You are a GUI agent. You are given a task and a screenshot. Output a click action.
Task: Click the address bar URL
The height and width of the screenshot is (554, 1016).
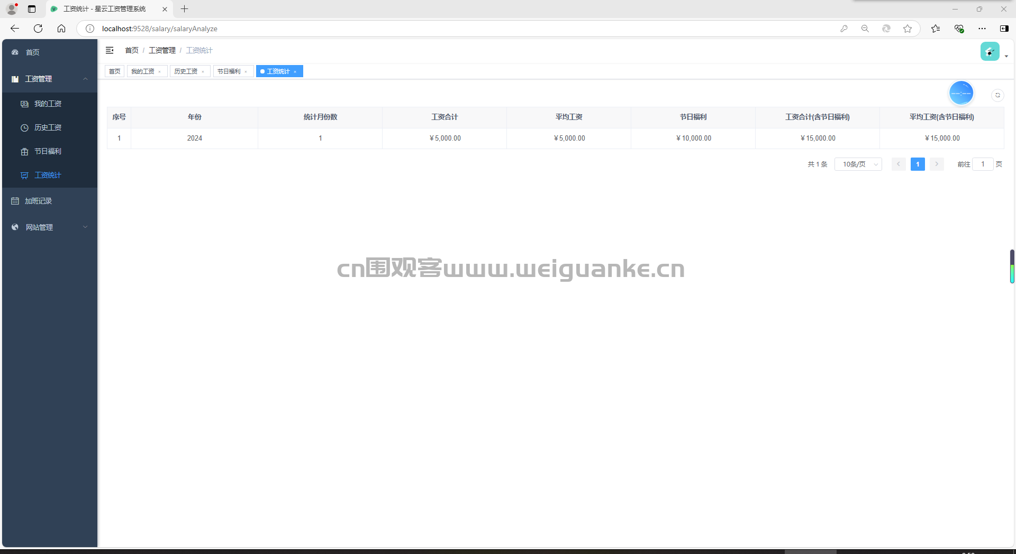(160, 29)
